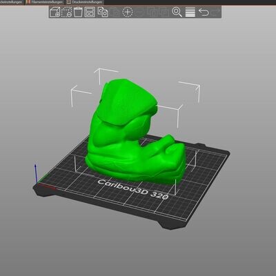Click the Add model cube icon
This screenshot has height=276, width=276.
point(55,12)
